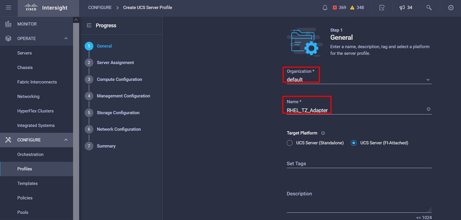Screen dimensions: 461x220
Task: Go to step 5 Storage Configuration
Action: coord(112,113)
